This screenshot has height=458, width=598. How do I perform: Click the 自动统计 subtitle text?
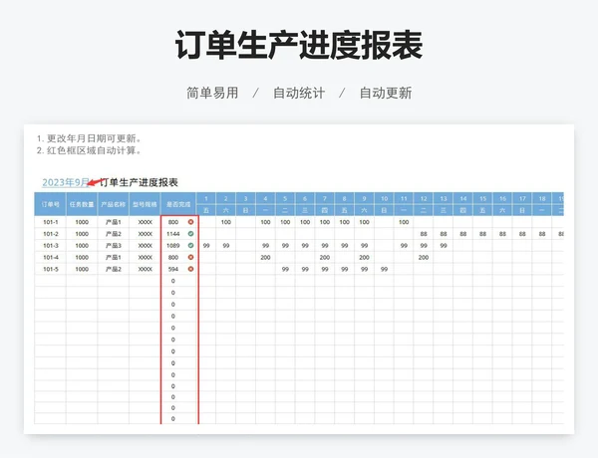(299, 93)
